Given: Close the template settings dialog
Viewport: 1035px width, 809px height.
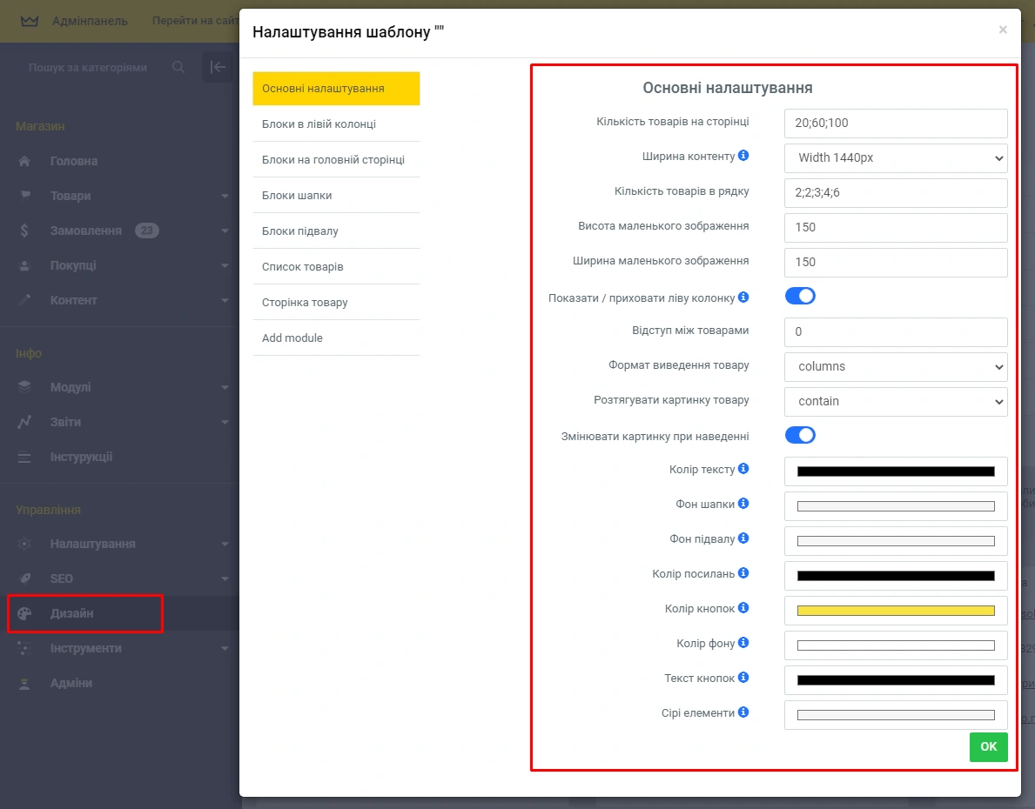Looking at the screenshot, I should (1003, 30).
